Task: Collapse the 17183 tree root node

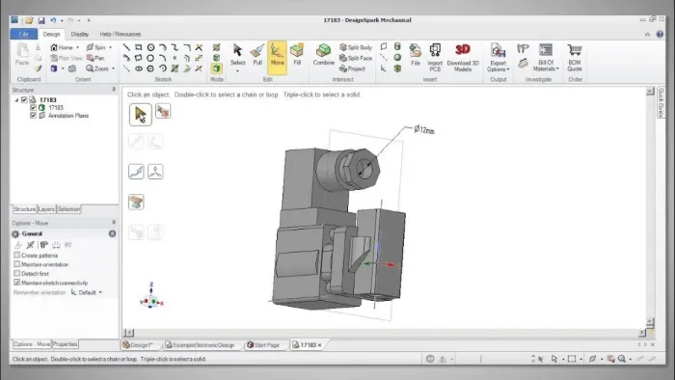Action: tap(16, 100)
